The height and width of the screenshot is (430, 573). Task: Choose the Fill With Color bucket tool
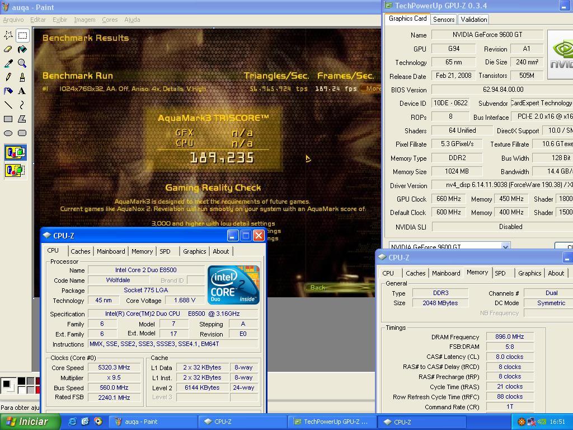click(x=22, y=49)
